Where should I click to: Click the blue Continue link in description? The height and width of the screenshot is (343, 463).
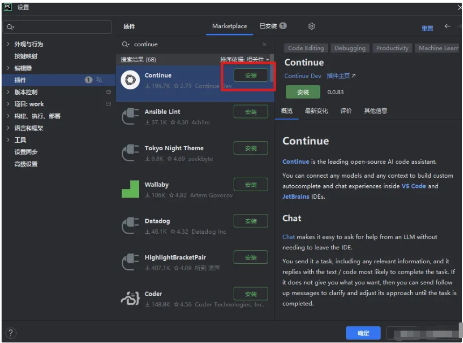[296, 162]
